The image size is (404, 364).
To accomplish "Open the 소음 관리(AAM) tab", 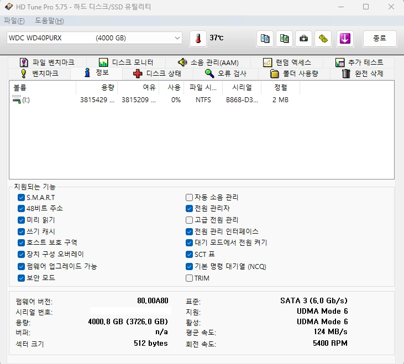I will click(x=208, y=62).
